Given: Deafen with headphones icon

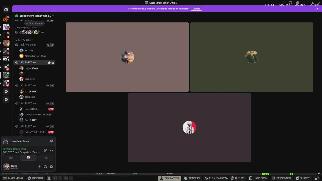Looking at the screenshot, I should click(45, 167).
